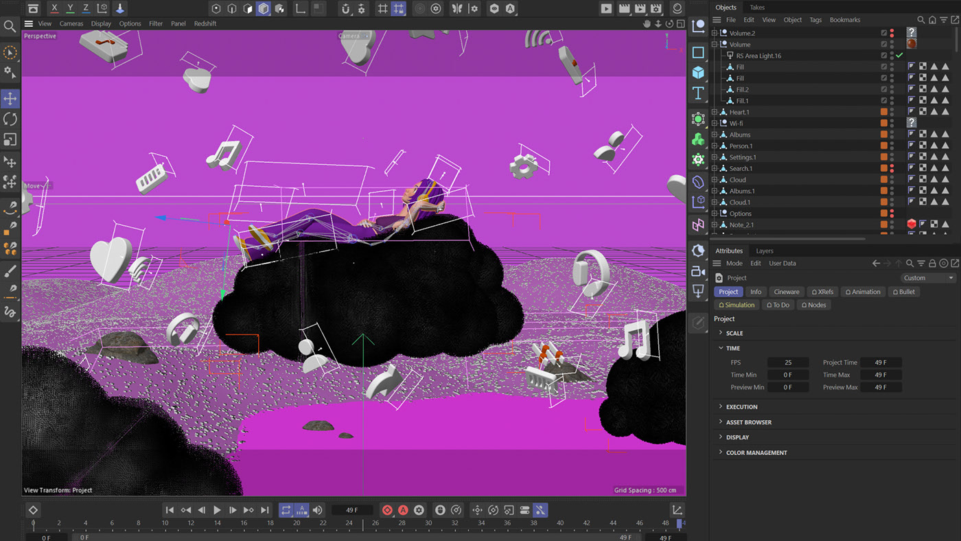Click the Cineware button in Project attributes
This screenshot has width=961, height=541.
tap(787, 292)
